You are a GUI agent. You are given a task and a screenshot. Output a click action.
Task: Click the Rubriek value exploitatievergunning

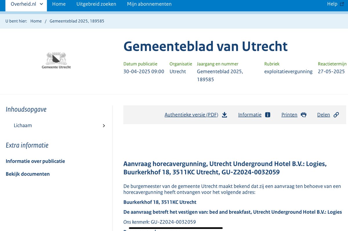288,71
